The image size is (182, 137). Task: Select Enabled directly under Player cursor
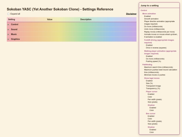151,94
